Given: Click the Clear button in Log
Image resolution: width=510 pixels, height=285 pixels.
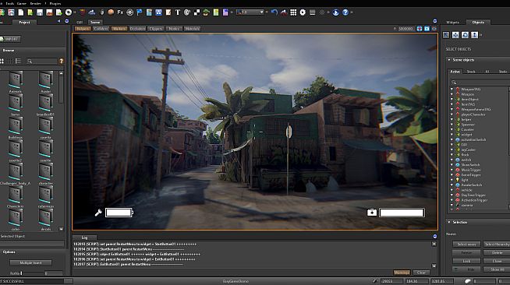Looking at the screenshot, I should pyautogui.click(x=421, y=273).
